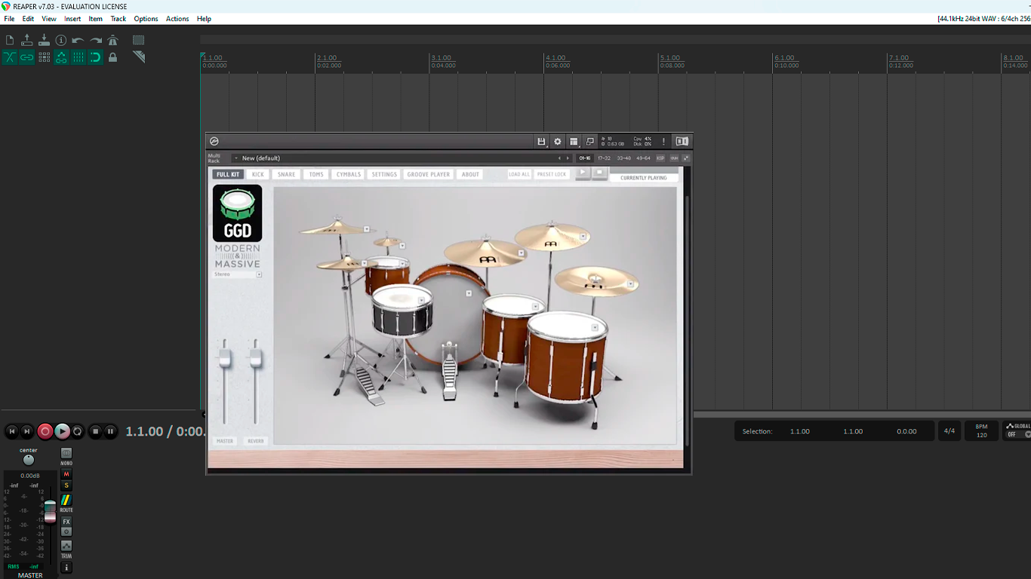The width and height of the screenshot is (1031, 579).
Task: Open the Help menu
Action: click(x=204, y=19)
